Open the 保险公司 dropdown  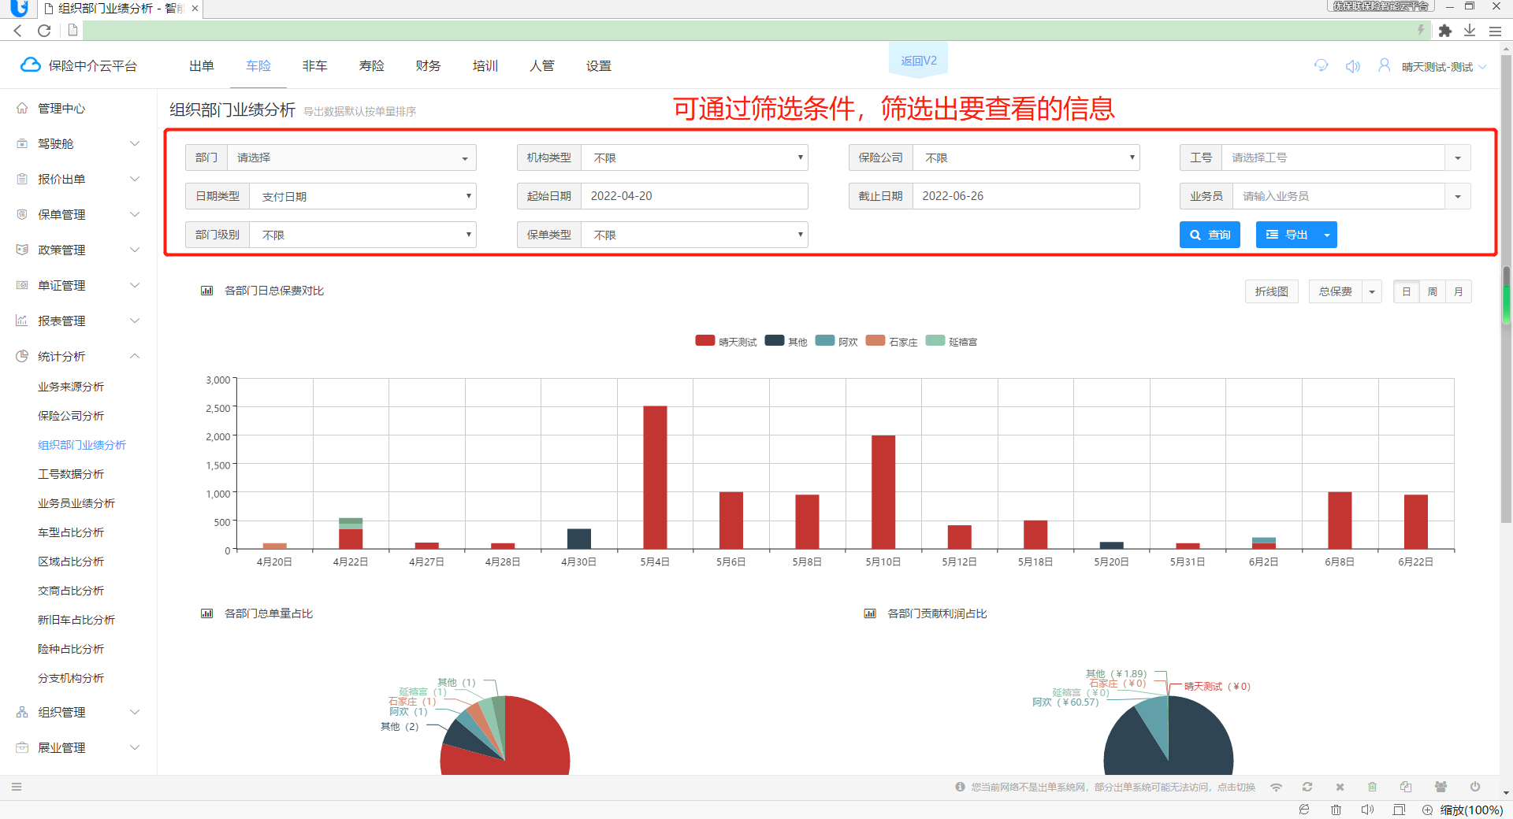pos(1026,157)
